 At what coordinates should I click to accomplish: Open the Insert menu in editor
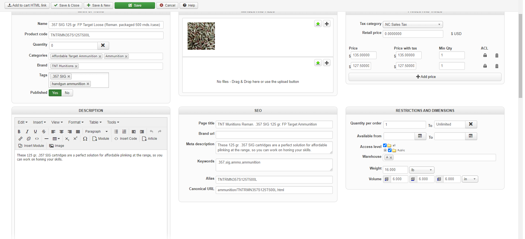pyautogui.click(x=39, y=122)
